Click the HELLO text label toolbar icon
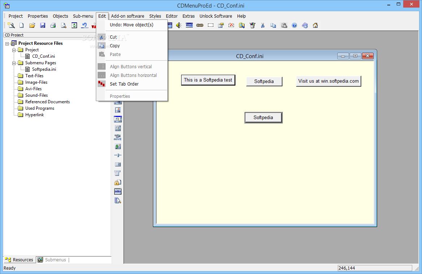 [189, 25]
